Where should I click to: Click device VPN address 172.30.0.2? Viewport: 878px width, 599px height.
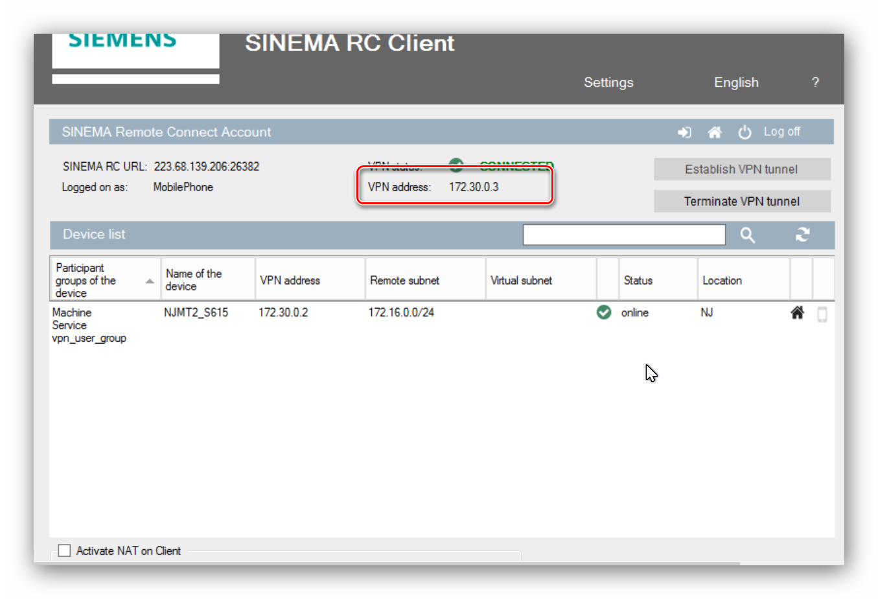point(283,312)
